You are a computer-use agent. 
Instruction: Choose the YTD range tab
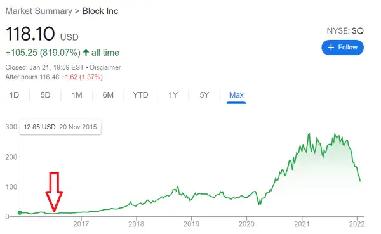(140, 95)
